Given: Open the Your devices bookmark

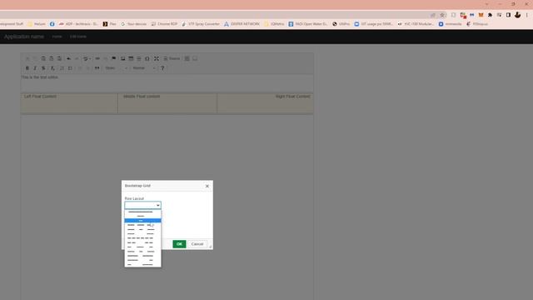Looking at the screenshot, I should click(134, 24).
